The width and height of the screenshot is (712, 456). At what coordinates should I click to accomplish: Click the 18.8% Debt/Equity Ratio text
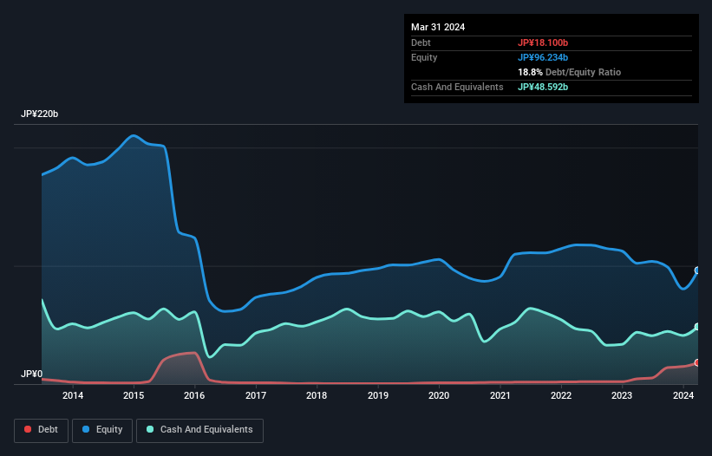(x=569, y=72)
